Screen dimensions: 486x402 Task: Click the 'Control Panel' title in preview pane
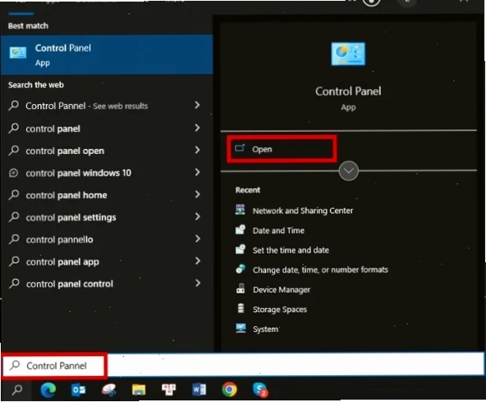348,92
